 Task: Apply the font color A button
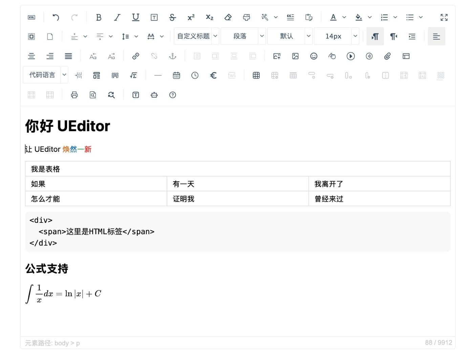(333, 17)
